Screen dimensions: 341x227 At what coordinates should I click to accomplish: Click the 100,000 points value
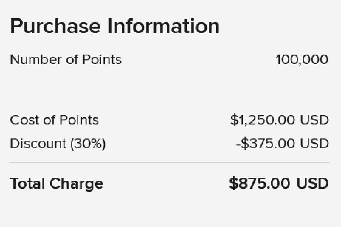click(302, 60)
